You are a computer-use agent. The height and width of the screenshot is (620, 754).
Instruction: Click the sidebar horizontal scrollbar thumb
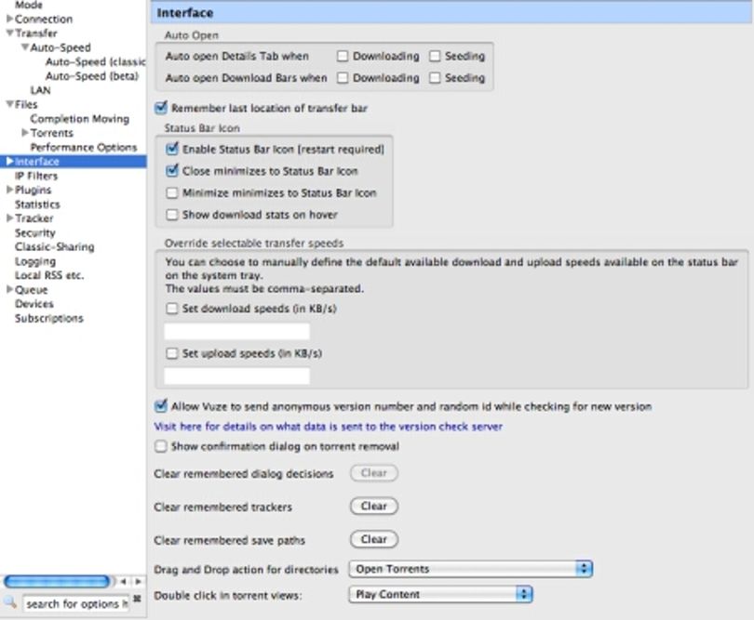pos(57,582)
